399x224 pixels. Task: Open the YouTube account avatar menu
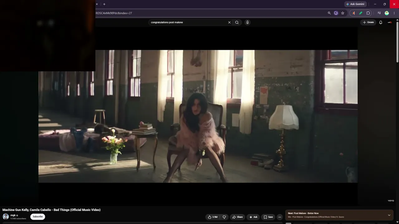click(x=390, y=22)
